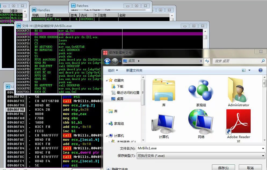267x170 pixels.
Task: Open history dropdown next to navigation arrows
Action: (120, 61)
